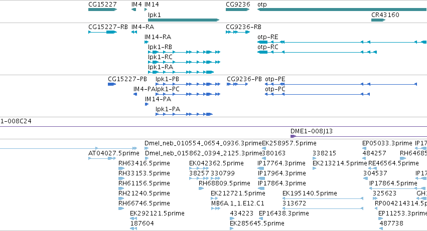
Task: Click the EK042362.5prime EST label
Action: (x=216, y=163)
